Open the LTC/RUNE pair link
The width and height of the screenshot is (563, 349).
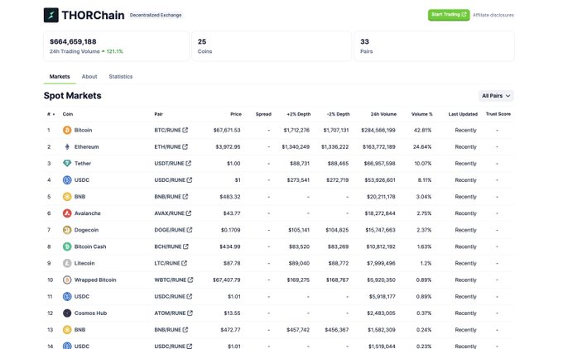[x=167, y=263]
